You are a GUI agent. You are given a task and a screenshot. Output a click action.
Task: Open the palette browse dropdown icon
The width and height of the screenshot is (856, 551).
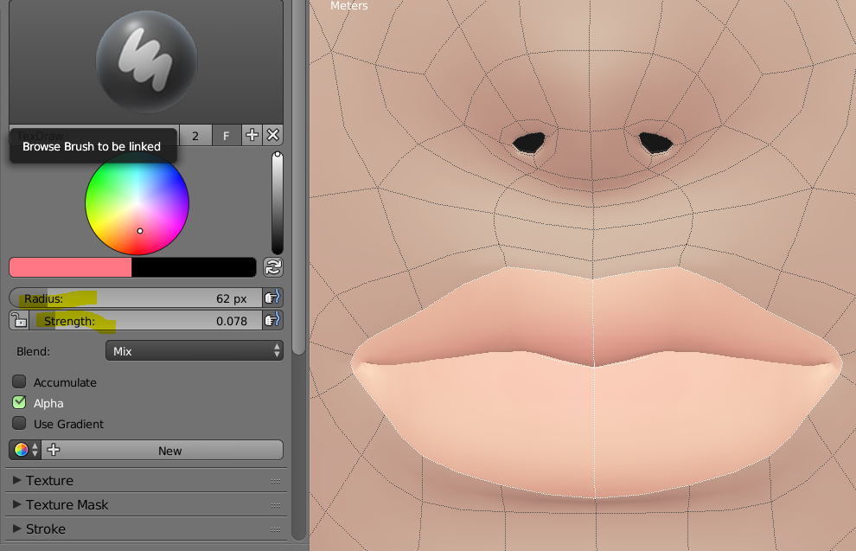pyautogui.click(x=25, y=450)
